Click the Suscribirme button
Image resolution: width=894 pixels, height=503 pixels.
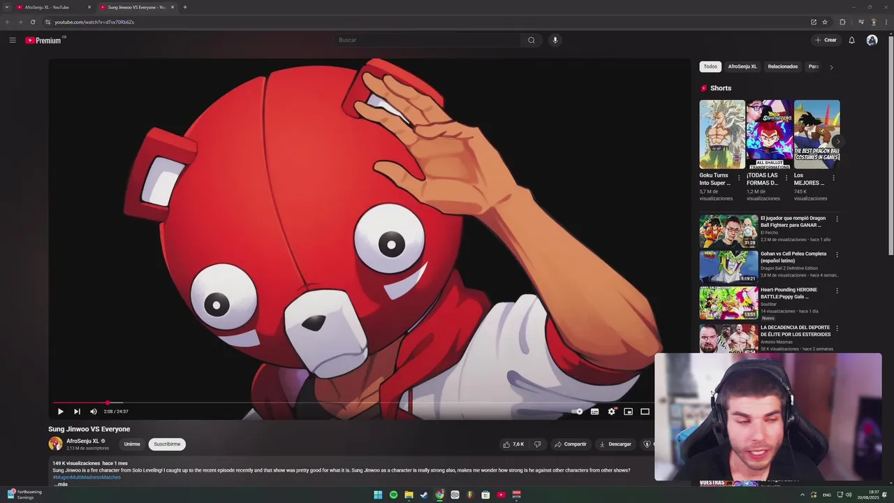pyautogui.click(x=167, y=444)
